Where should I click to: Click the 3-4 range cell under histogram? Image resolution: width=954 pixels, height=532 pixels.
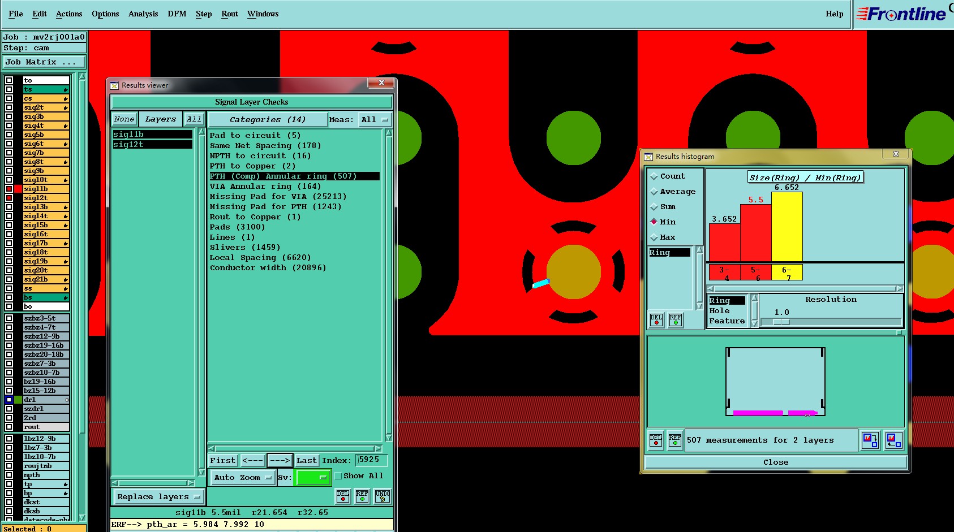coord(724,273)
